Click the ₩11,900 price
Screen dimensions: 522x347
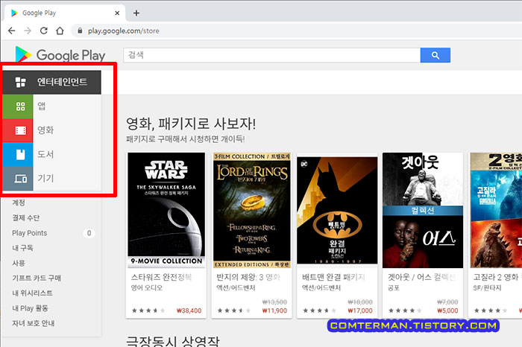[274, 311]
